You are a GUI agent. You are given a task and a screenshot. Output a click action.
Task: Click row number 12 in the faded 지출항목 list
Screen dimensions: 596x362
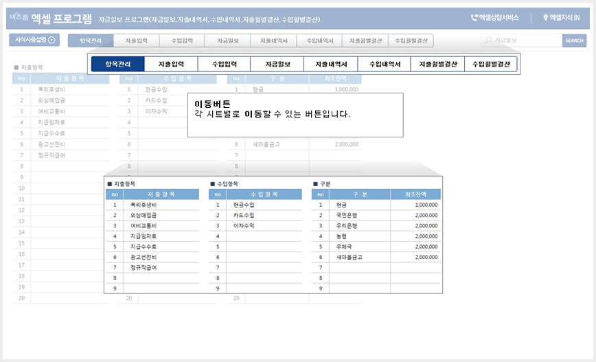tap(22, 210)
